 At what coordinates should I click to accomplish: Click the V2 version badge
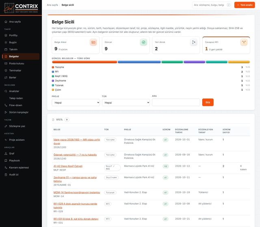pyautogui.click(x=166, y=166)
